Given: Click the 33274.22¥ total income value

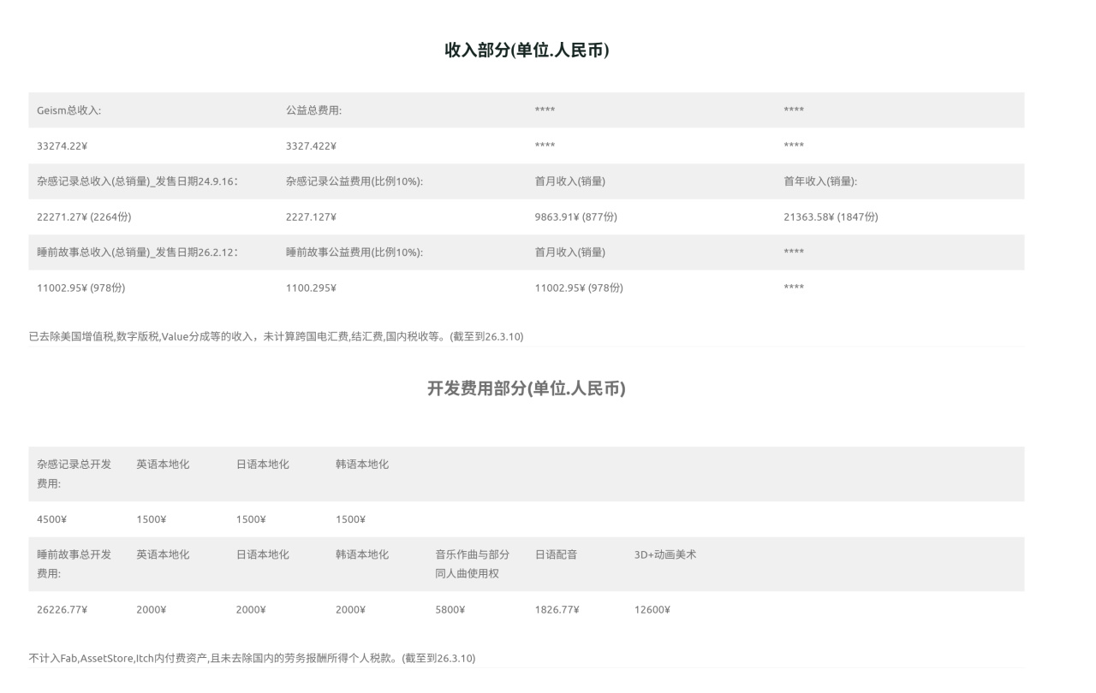Looking at the screenshot, I should (63, 146).
